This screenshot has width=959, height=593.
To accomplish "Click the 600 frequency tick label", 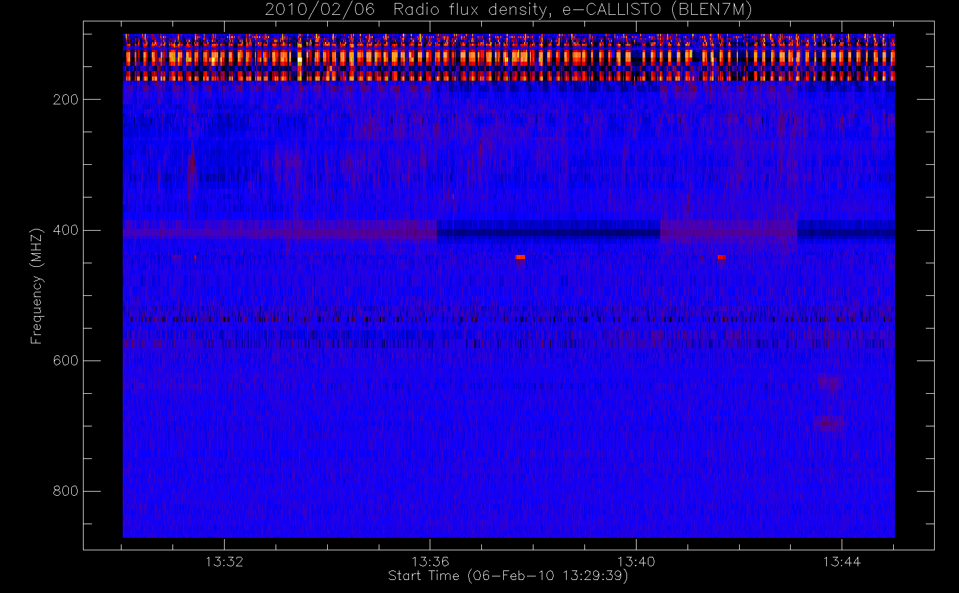I will tap(66, 361).
